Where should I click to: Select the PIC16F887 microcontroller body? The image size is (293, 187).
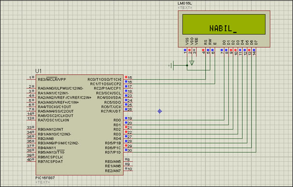[x=80, y=125]
